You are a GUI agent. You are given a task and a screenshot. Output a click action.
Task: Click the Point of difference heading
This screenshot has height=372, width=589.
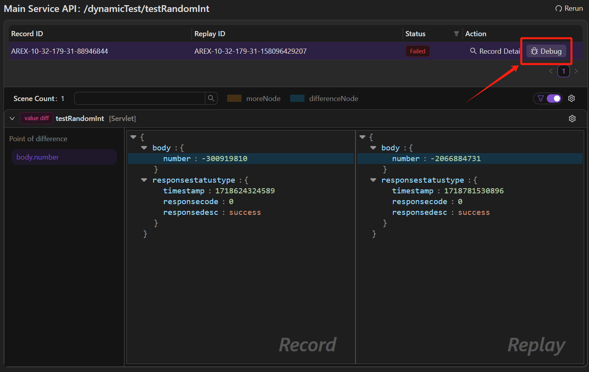click(38, 138)
